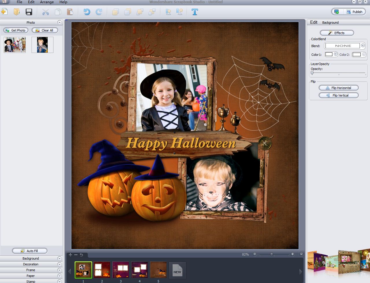
Task: Undo the last action
Action: (87, 12)
